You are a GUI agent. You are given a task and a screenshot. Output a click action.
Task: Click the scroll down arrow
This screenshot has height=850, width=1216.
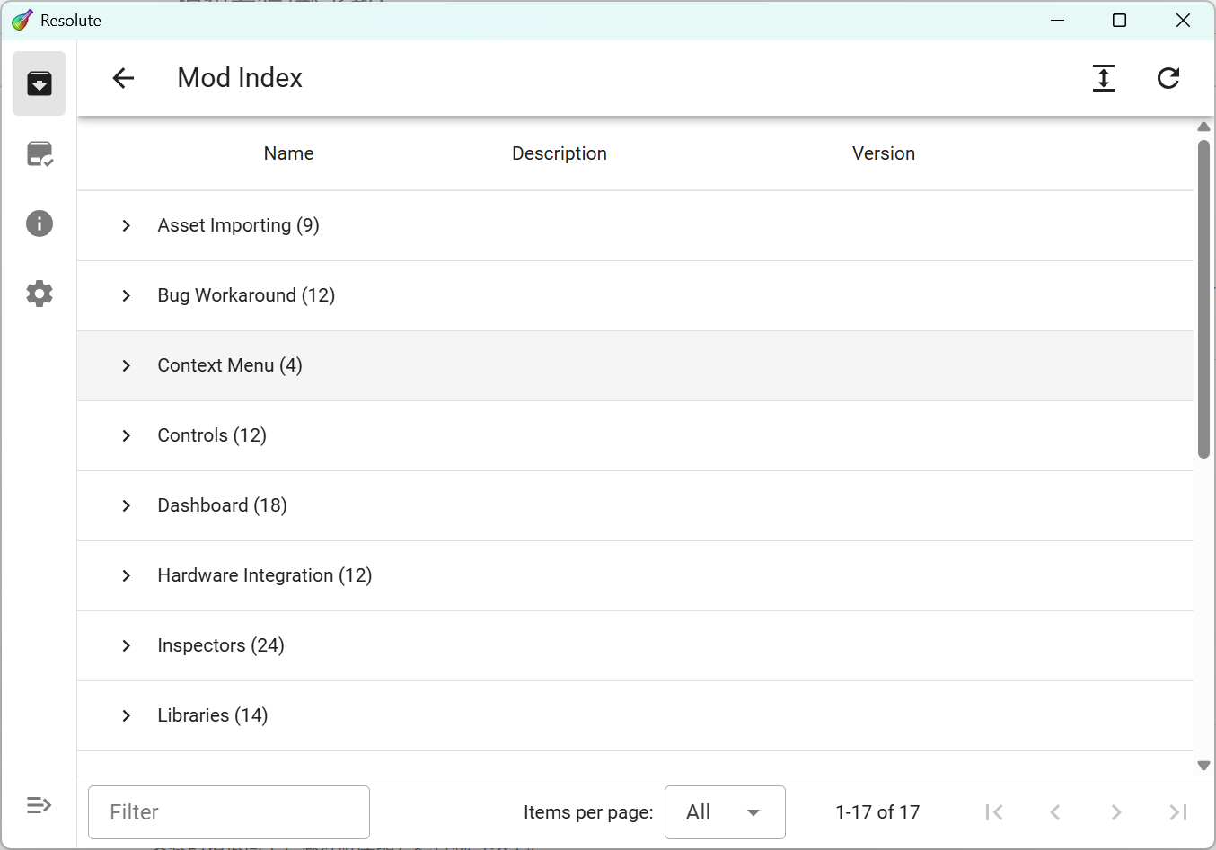1203,766
